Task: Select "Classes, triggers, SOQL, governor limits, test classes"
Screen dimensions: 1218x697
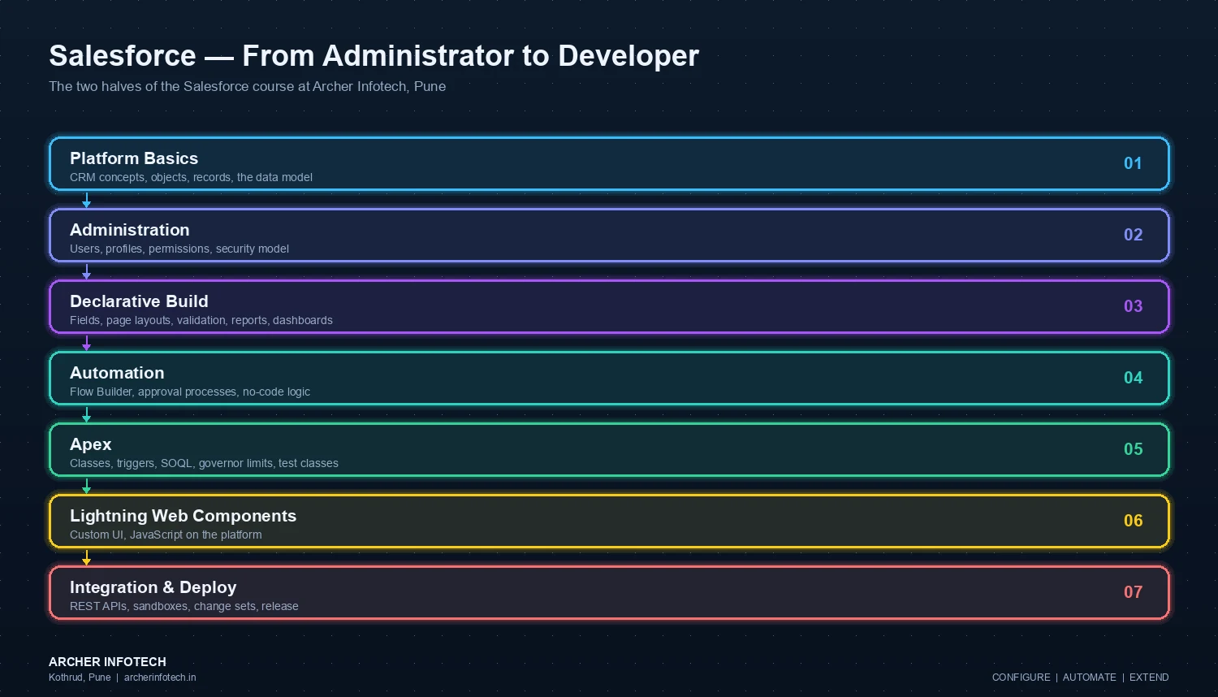Action: 204,463
